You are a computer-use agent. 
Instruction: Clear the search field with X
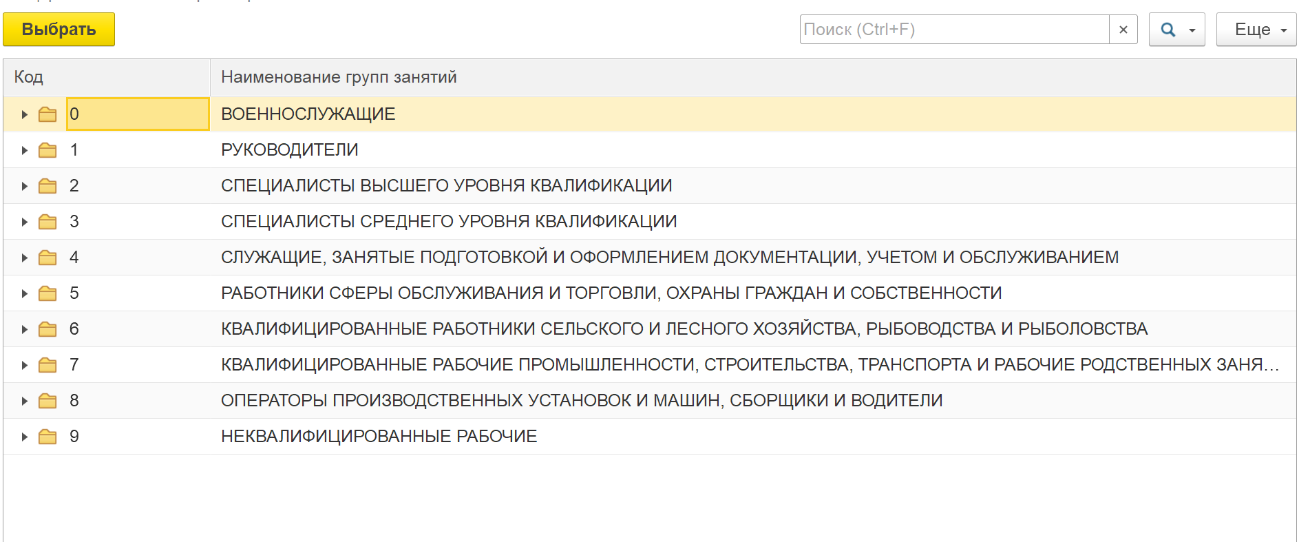pyautogui.click(x=1123, y=30)
